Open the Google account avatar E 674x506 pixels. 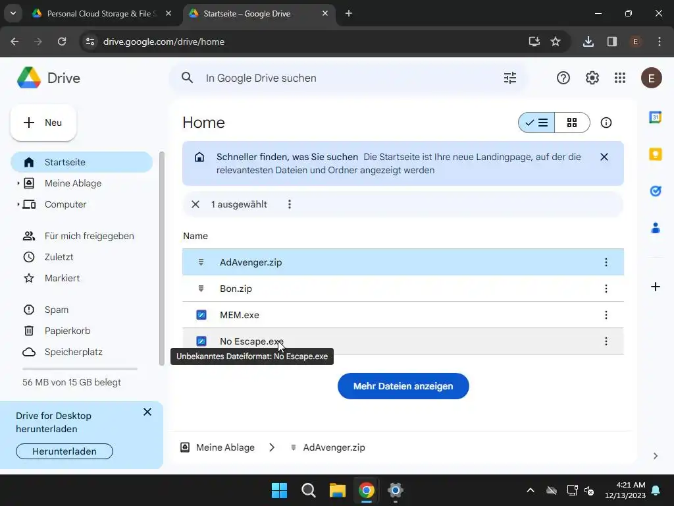click(x=651, y=78)
